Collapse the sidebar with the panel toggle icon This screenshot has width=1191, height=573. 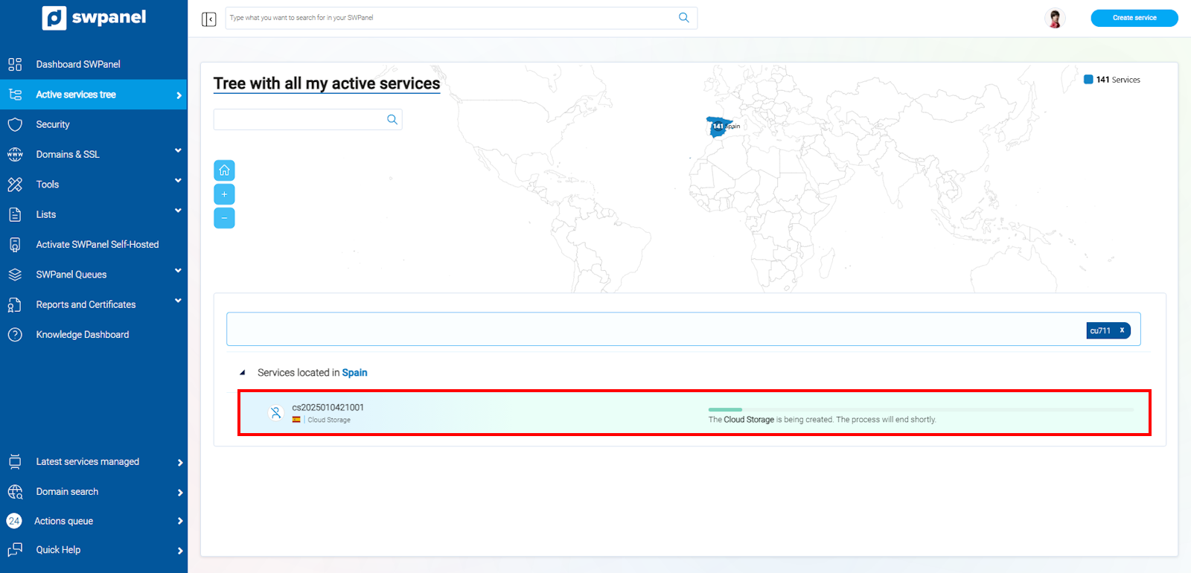(x=209, y=19)
